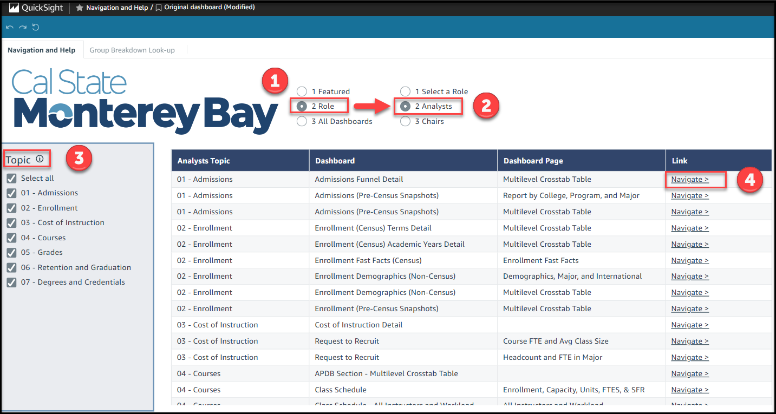Uncheck the Select all checkbox
Image resolution: width=776 pixels, height=414 pixels.
tap(11, 178)
